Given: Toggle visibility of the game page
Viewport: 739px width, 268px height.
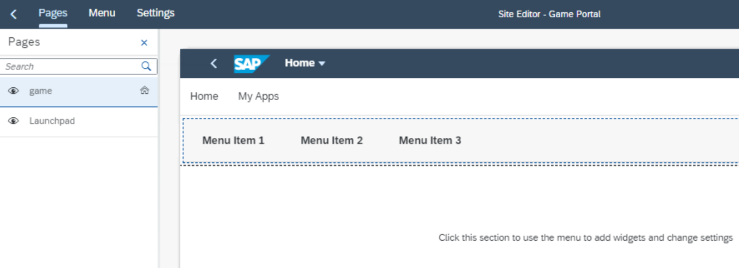Looking at the screenshot, I should 13,91.
